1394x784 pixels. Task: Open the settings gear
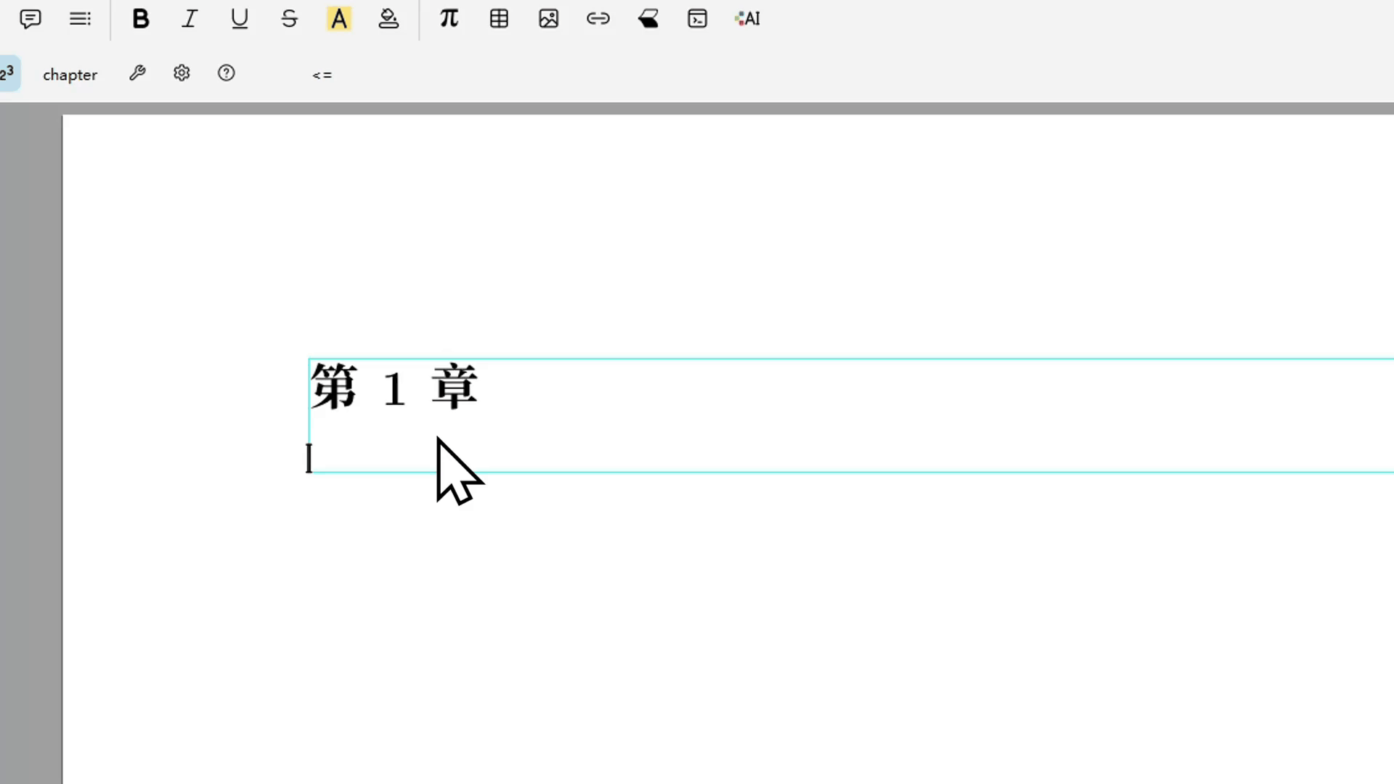[x=182, y=73]
